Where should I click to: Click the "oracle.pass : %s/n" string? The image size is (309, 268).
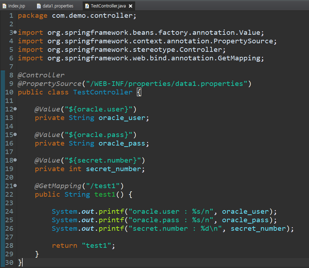point(171,220)
